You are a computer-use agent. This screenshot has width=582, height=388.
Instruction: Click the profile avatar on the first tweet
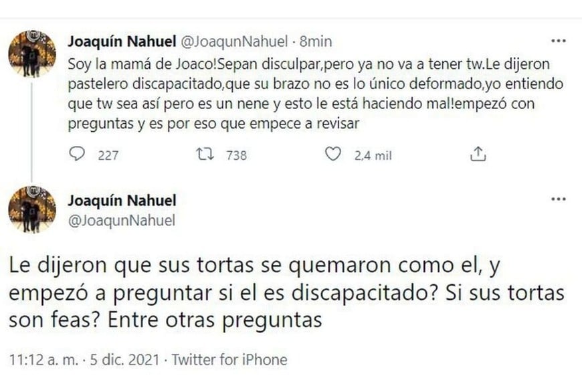[31, 54]
